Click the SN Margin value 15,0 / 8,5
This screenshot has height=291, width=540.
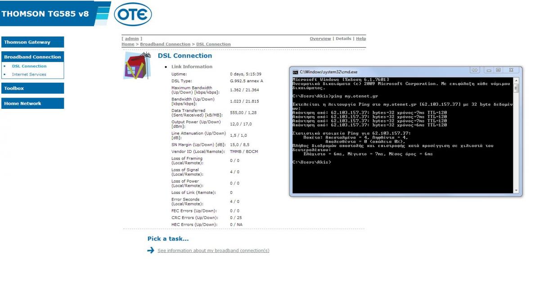pos(239,145)
